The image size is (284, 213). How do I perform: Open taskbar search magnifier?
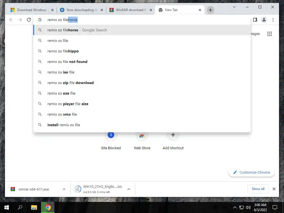20,207
